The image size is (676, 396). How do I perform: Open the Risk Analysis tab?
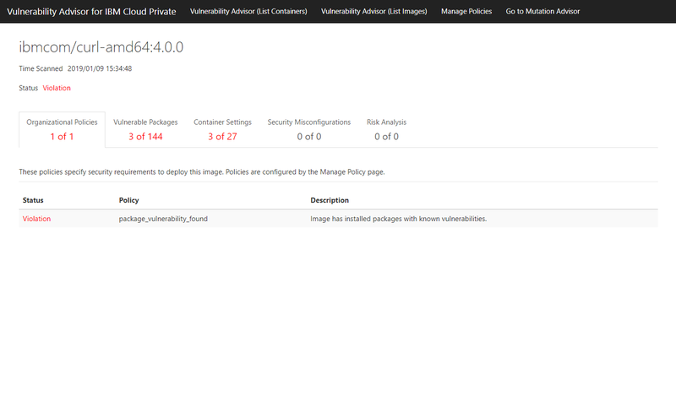click(x=386, y=130)
